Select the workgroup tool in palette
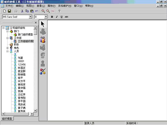The image size is (167, 125). (43, 40)
